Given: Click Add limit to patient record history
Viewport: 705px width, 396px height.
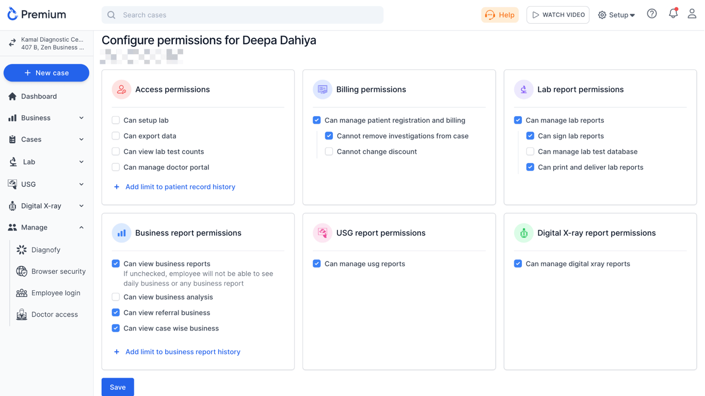Looking at the screenshot, I should tap(180, 187).
